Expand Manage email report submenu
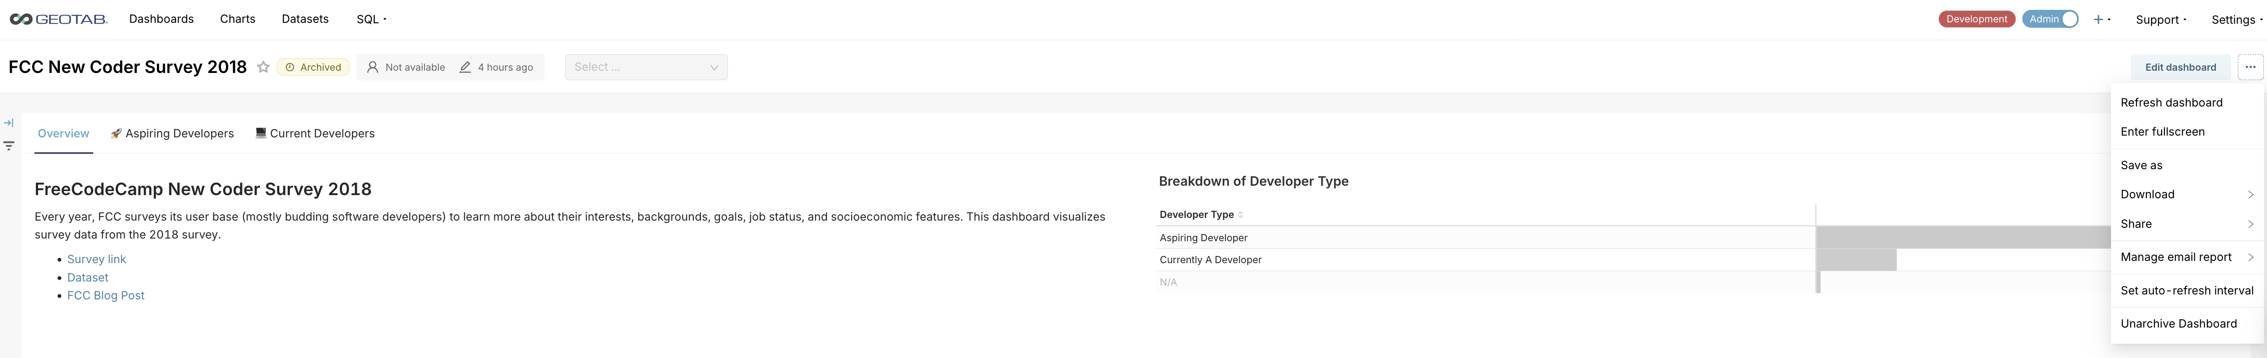 [x=2187, y=257]
